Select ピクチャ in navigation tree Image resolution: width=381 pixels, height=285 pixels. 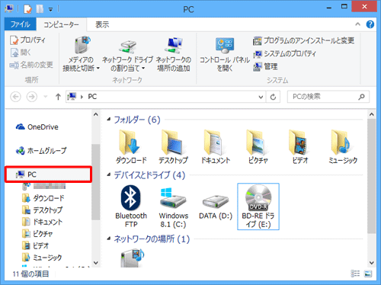[x=37, y=234]
